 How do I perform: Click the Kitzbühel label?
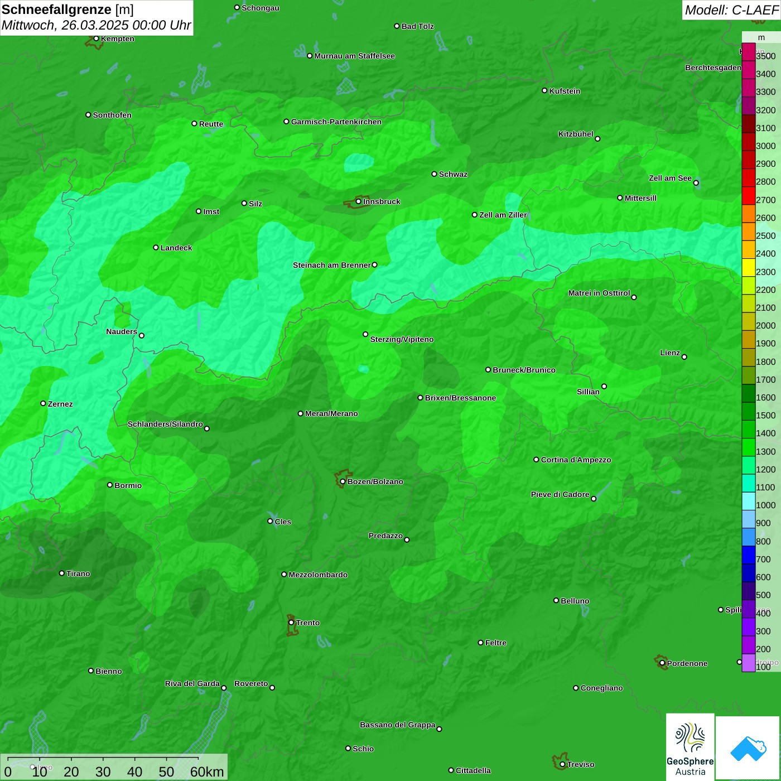tap(576, 134)
